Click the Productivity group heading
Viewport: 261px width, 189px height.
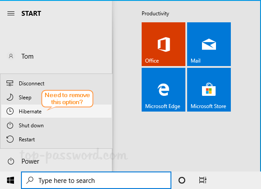pyautogui.click(x=155, y=14)
